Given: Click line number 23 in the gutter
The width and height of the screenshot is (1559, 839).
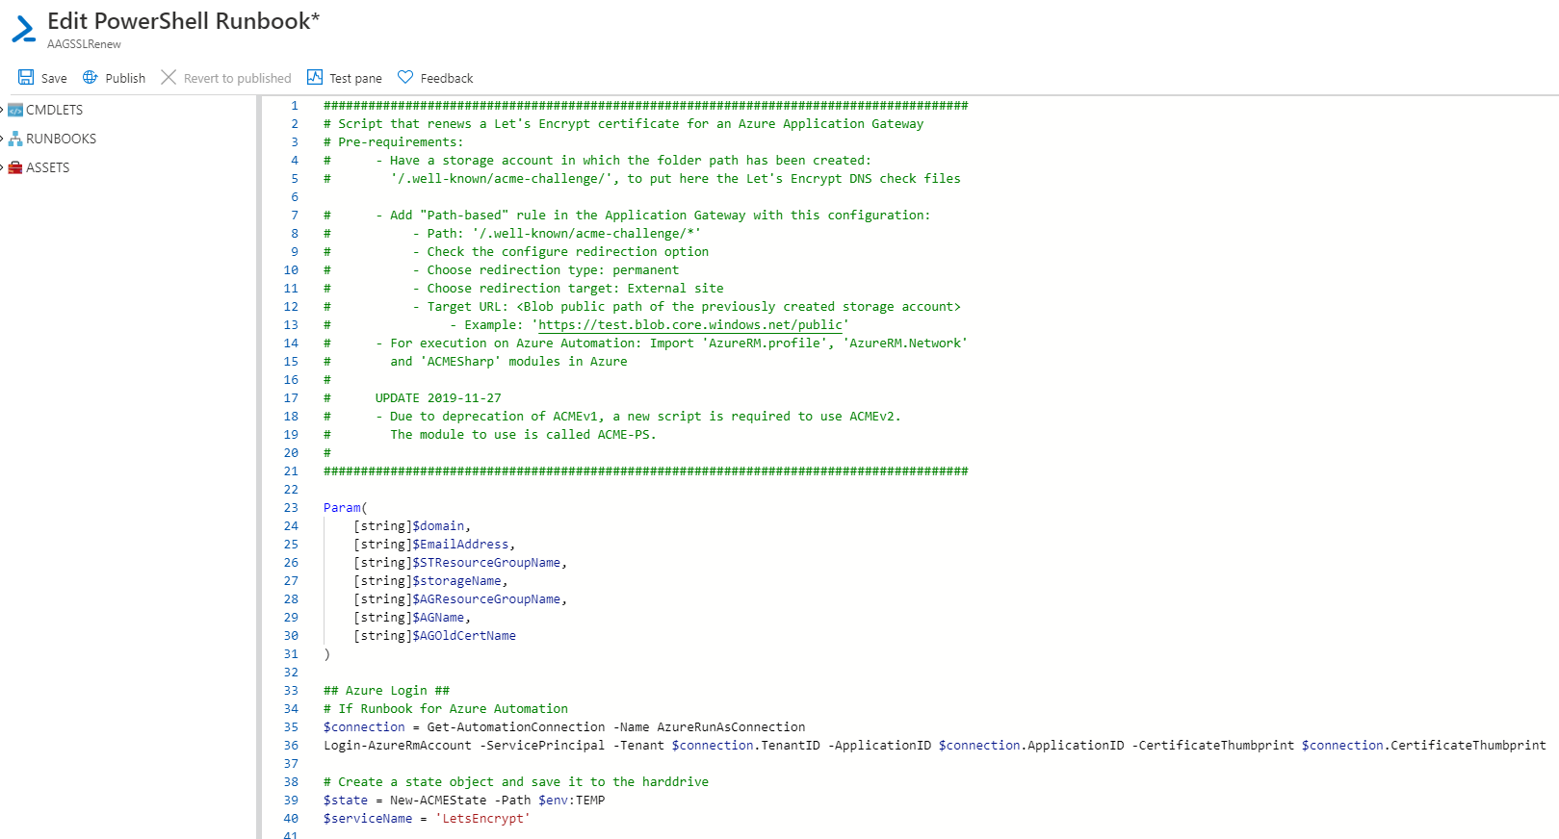Looking at the screenshot, I should [x=291, y=508].
